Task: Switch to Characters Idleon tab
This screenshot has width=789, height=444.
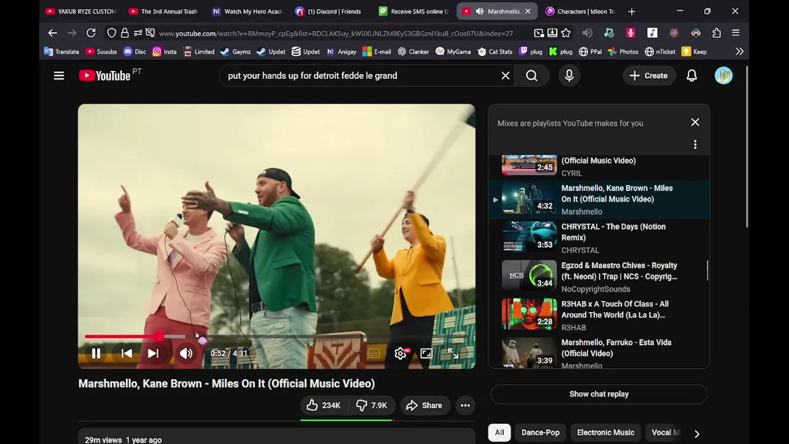Action: point(579,11)
